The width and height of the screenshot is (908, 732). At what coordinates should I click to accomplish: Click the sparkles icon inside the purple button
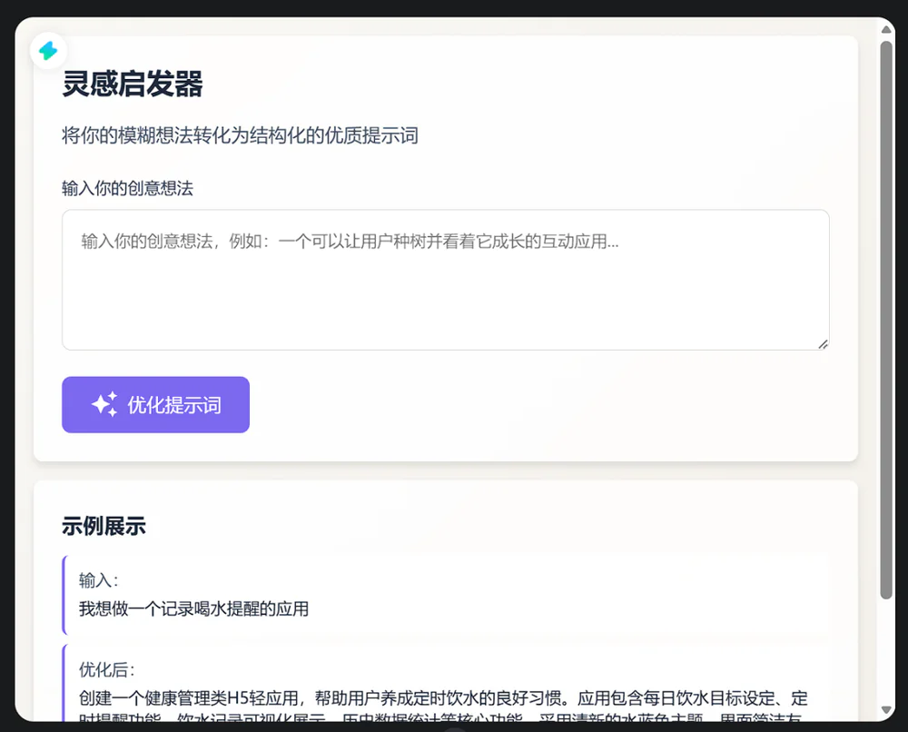pos(105,404)
